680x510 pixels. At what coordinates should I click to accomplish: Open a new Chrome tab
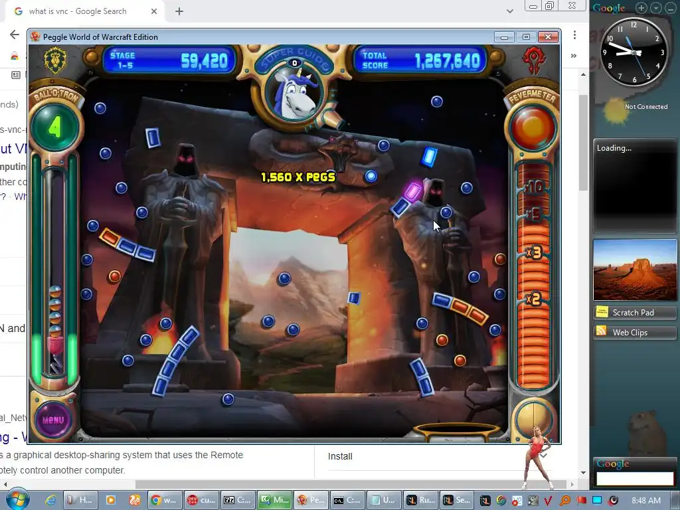[x=179, y=11]
